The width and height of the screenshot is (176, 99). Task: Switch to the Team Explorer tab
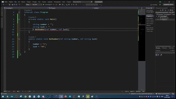click(x=171, y=48)
